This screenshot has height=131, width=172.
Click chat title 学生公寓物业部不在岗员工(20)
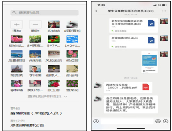tap(131, 11)
